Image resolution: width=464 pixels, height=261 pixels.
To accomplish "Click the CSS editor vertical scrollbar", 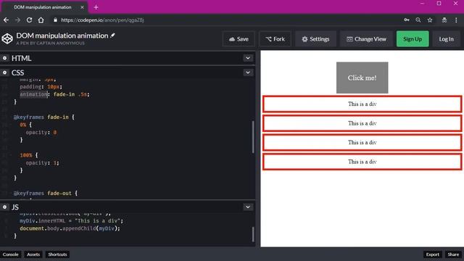I will (253, 137).
